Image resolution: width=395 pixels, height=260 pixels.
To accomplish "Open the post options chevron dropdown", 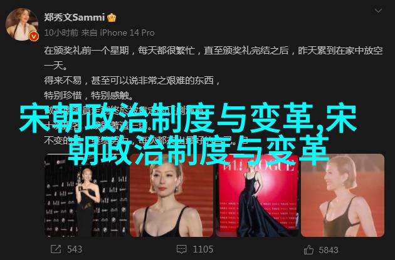I will (378, 11).
